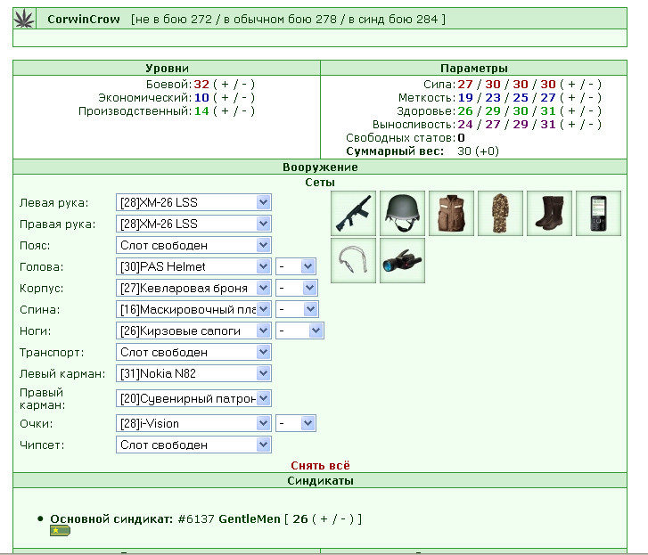Decrease Сила stat with minus
The image size is (648, 555).
[x=591, y=85]
